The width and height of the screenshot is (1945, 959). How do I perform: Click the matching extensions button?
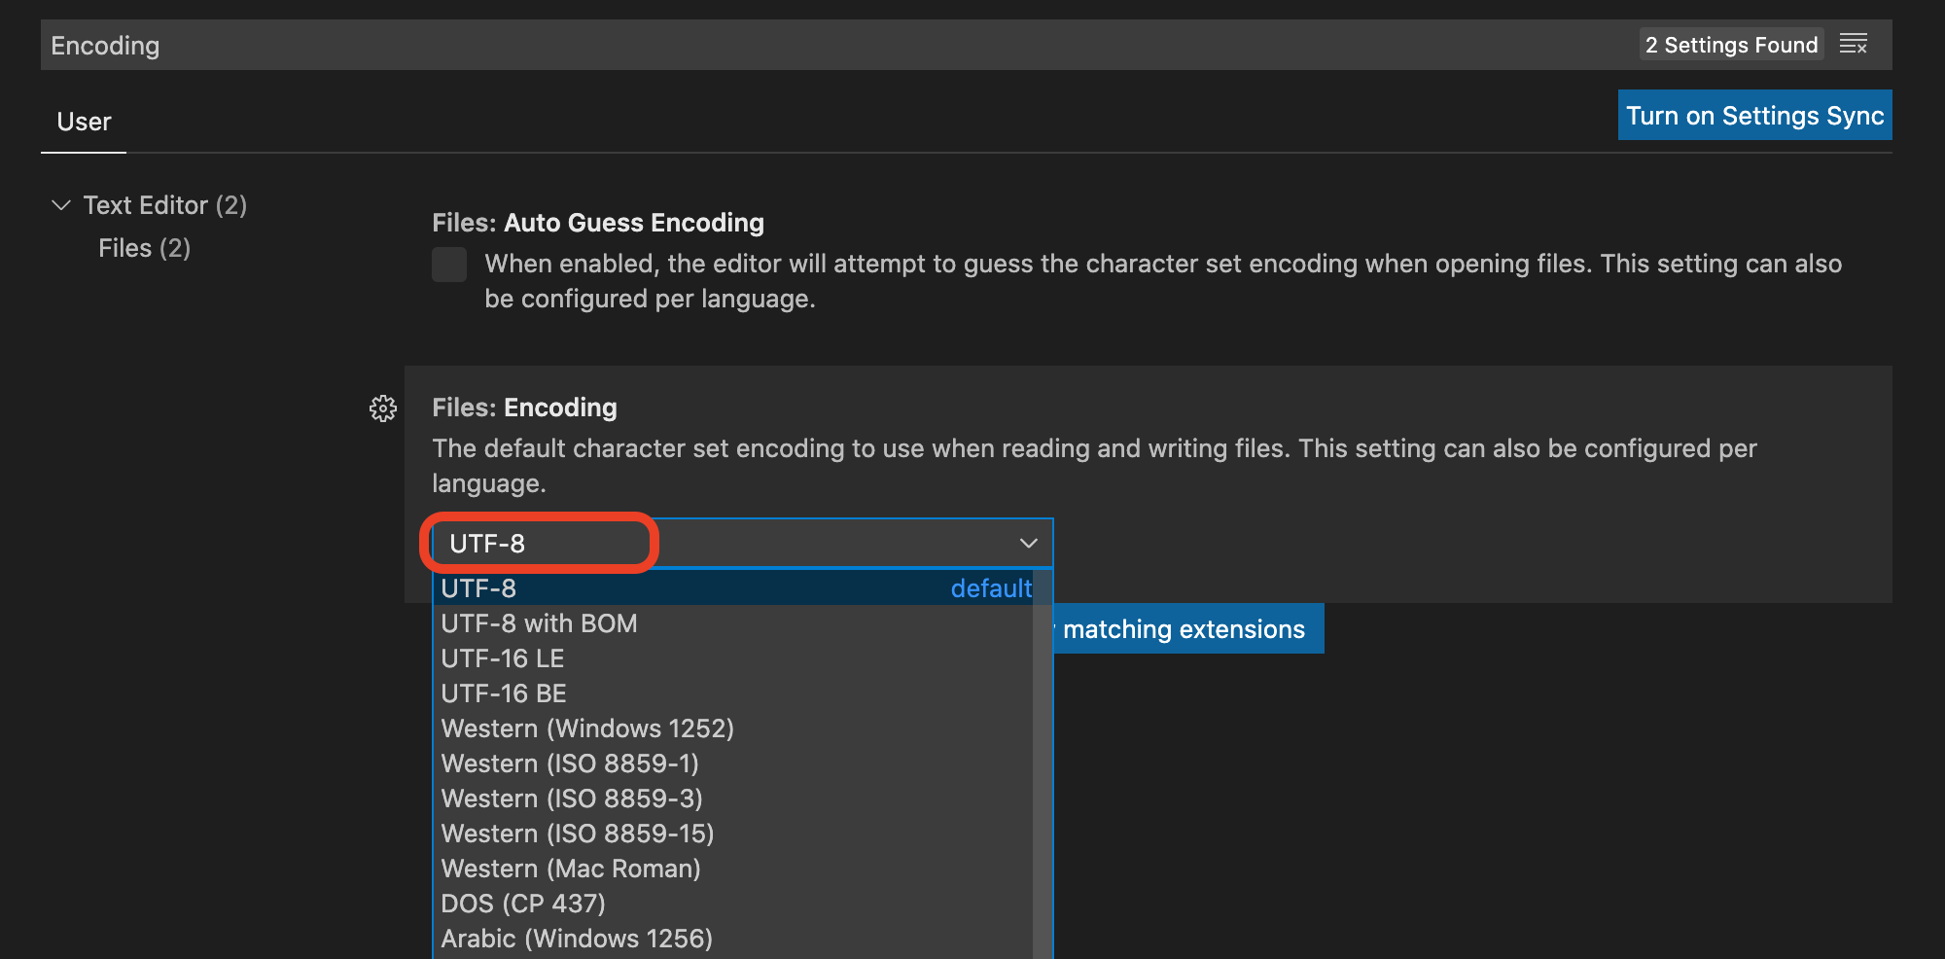point(1186,629)
